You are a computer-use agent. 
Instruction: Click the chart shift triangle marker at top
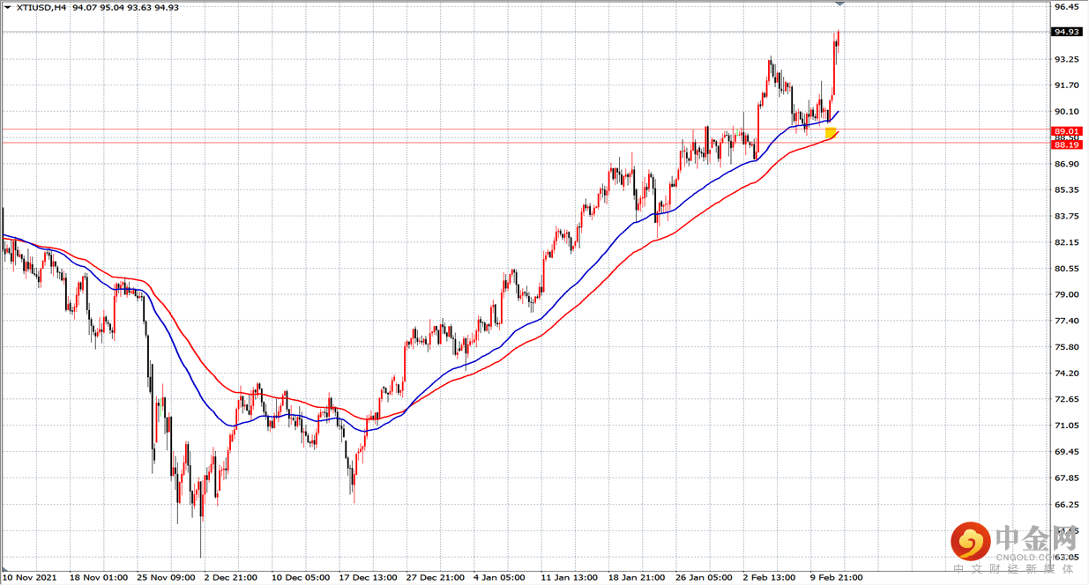[839, 4]
